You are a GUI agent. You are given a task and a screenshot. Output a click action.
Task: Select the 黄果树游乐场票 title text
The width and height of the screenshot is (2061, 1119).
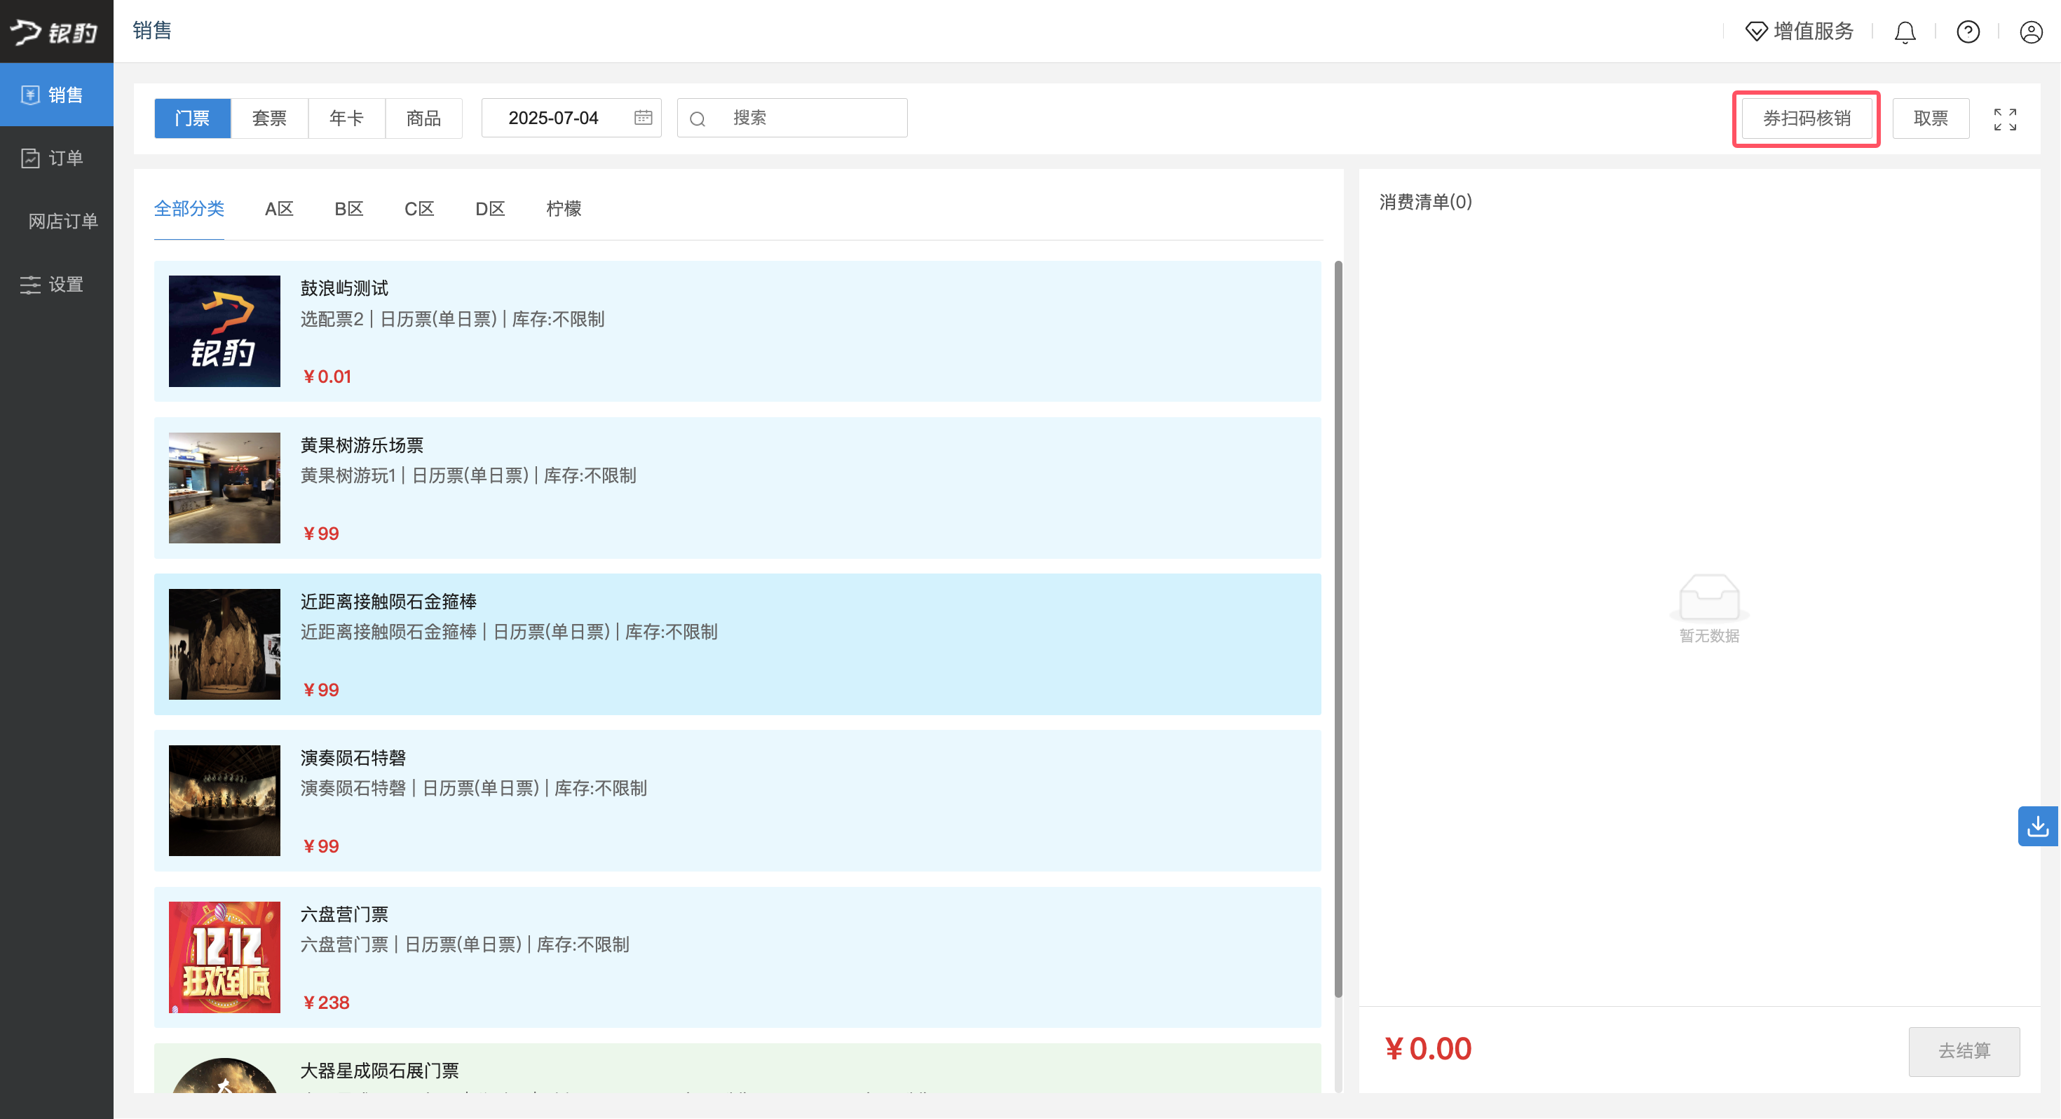[x=362, y=445]
